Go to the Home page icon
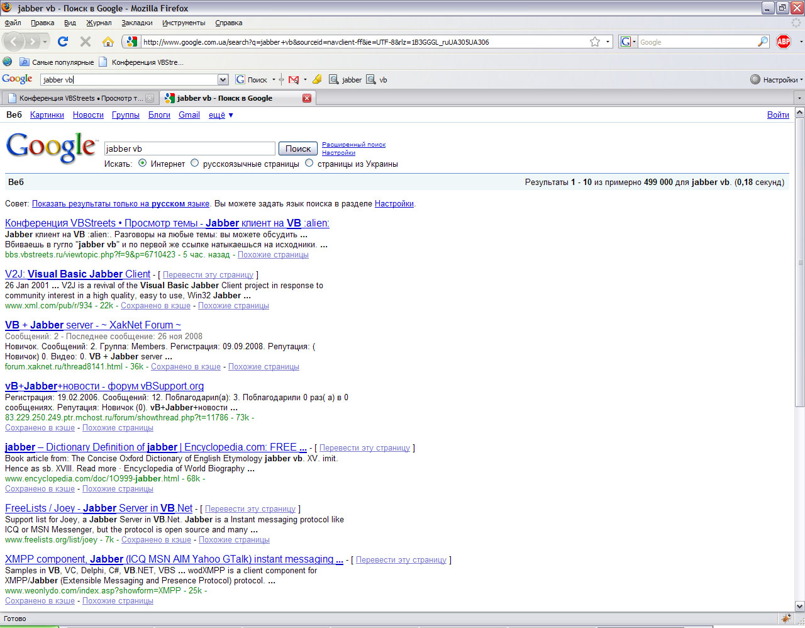Screen dimensions: 805x628 coord(108,42)
